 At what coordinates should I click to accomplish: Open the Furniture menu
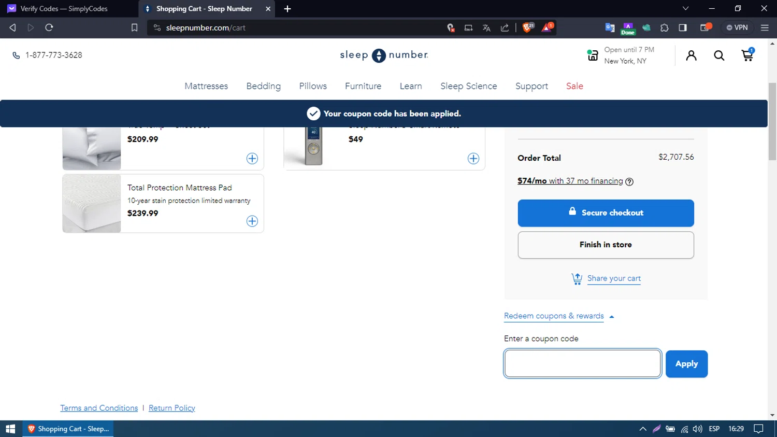(363, 86)
